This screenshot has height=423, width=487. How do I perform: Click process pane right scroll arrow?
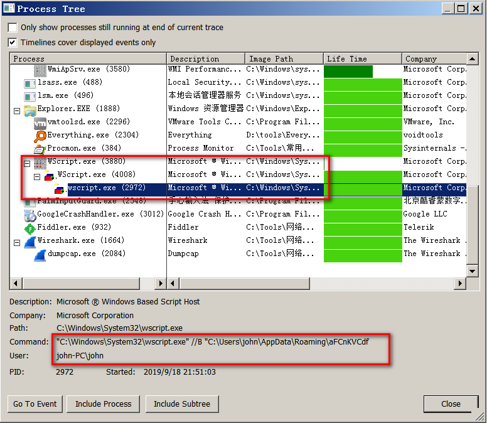pyautogui.click(x=161, y=283)
